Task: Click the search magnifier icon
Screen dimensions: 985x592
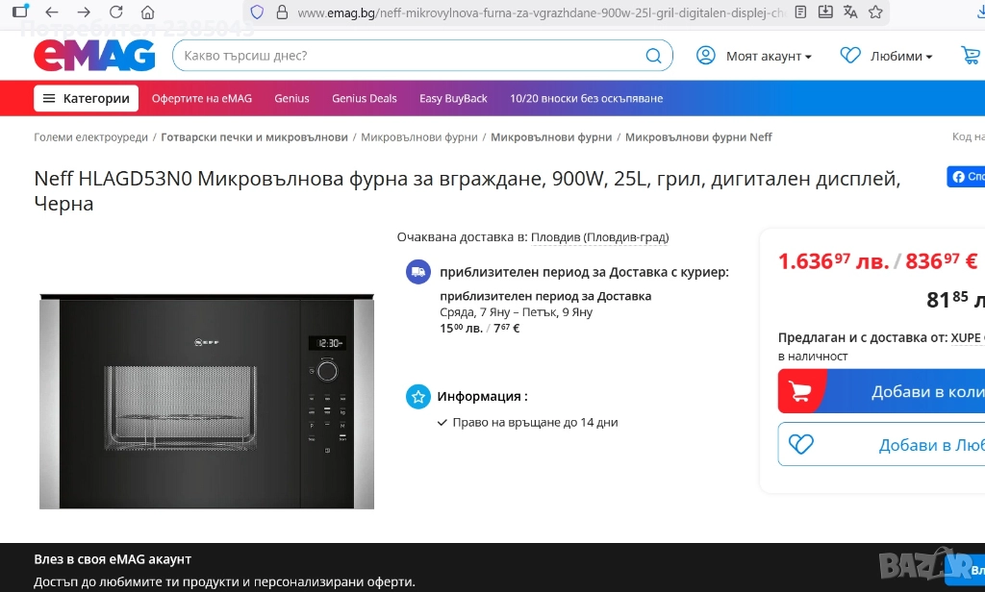Action: (x=653, y=56)
